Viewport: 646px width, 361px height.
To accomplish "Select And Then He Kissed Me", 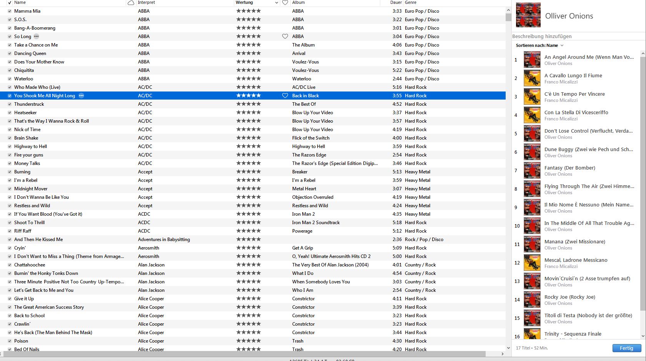I will [38, 240].
